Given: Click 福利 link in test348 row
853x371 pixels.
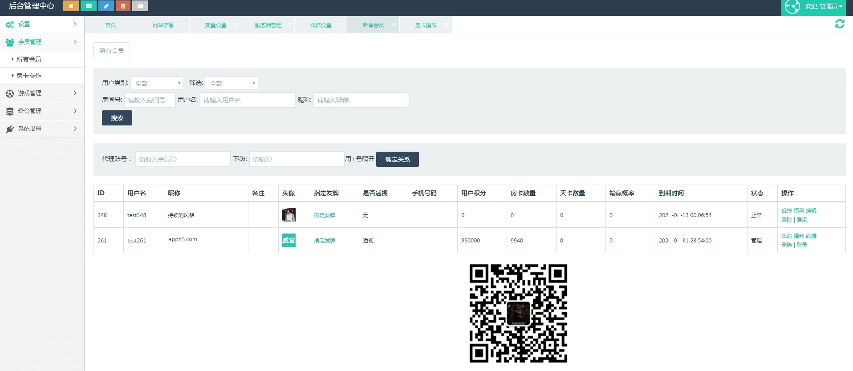Looking at the screenshot, I should coord(799,211).
